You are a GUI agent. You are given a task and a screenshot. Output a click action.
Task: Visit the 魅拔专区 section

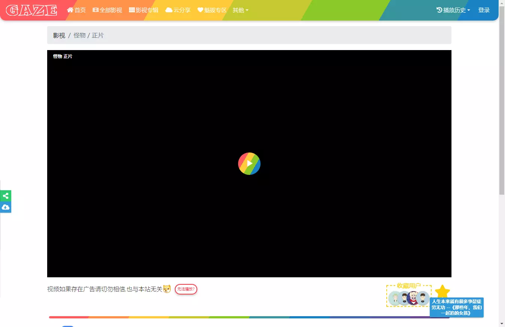pos(212,10)
